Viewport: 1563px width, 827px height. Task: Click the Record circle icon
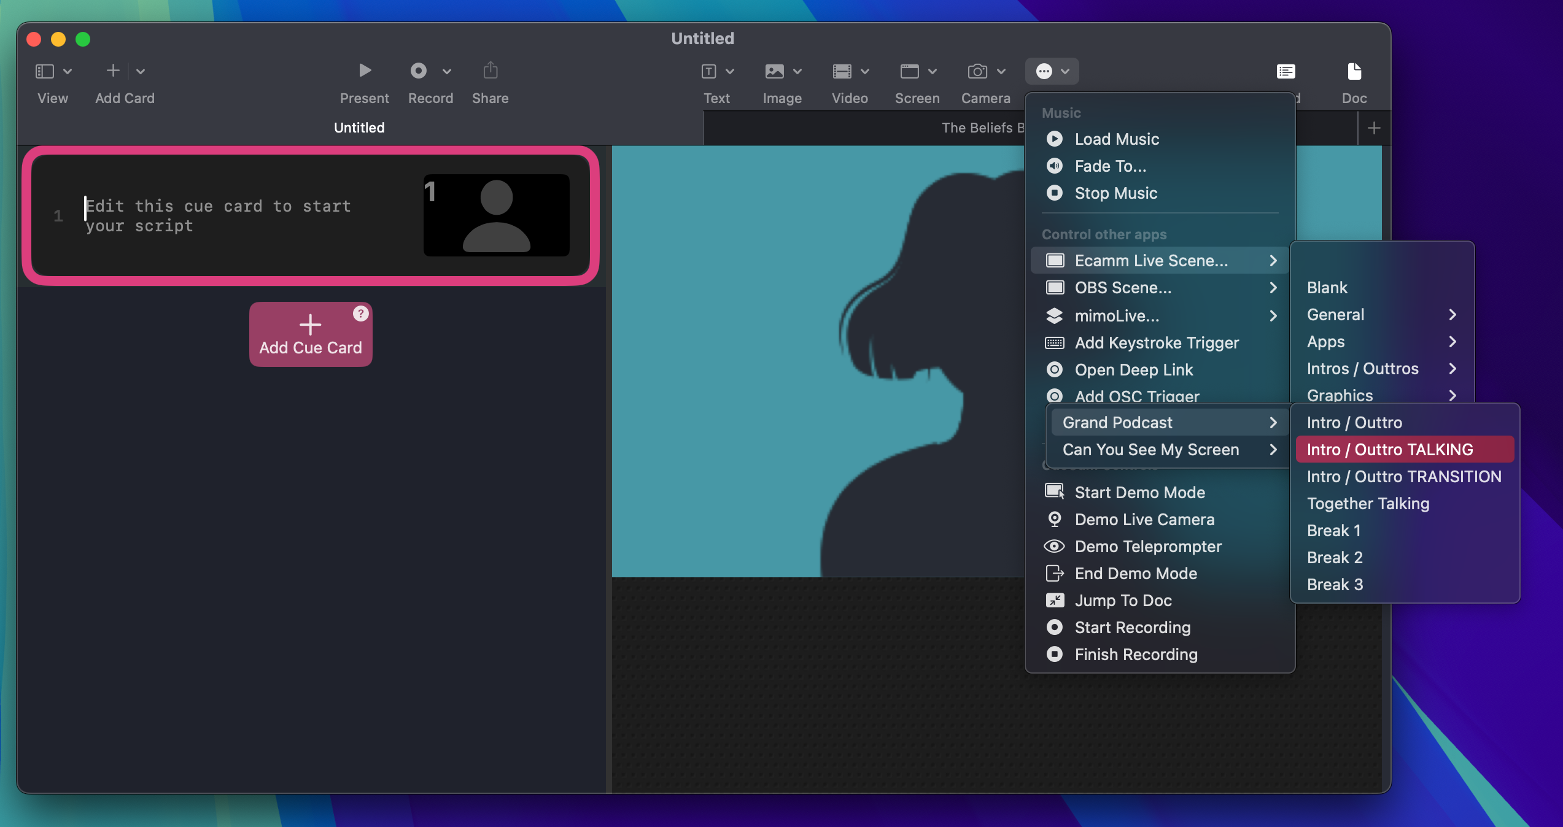[419, 71]
